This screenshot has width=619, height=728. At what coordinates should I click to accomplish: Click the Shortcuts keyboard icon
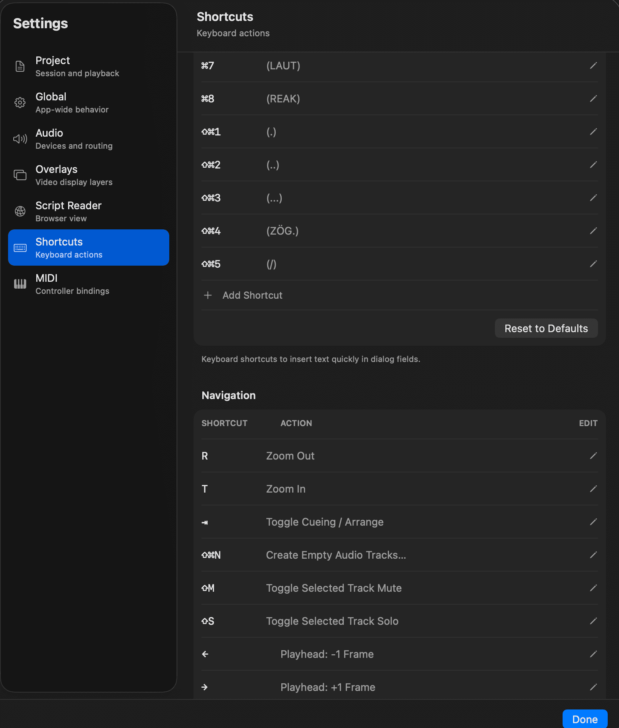coord(20,248)
